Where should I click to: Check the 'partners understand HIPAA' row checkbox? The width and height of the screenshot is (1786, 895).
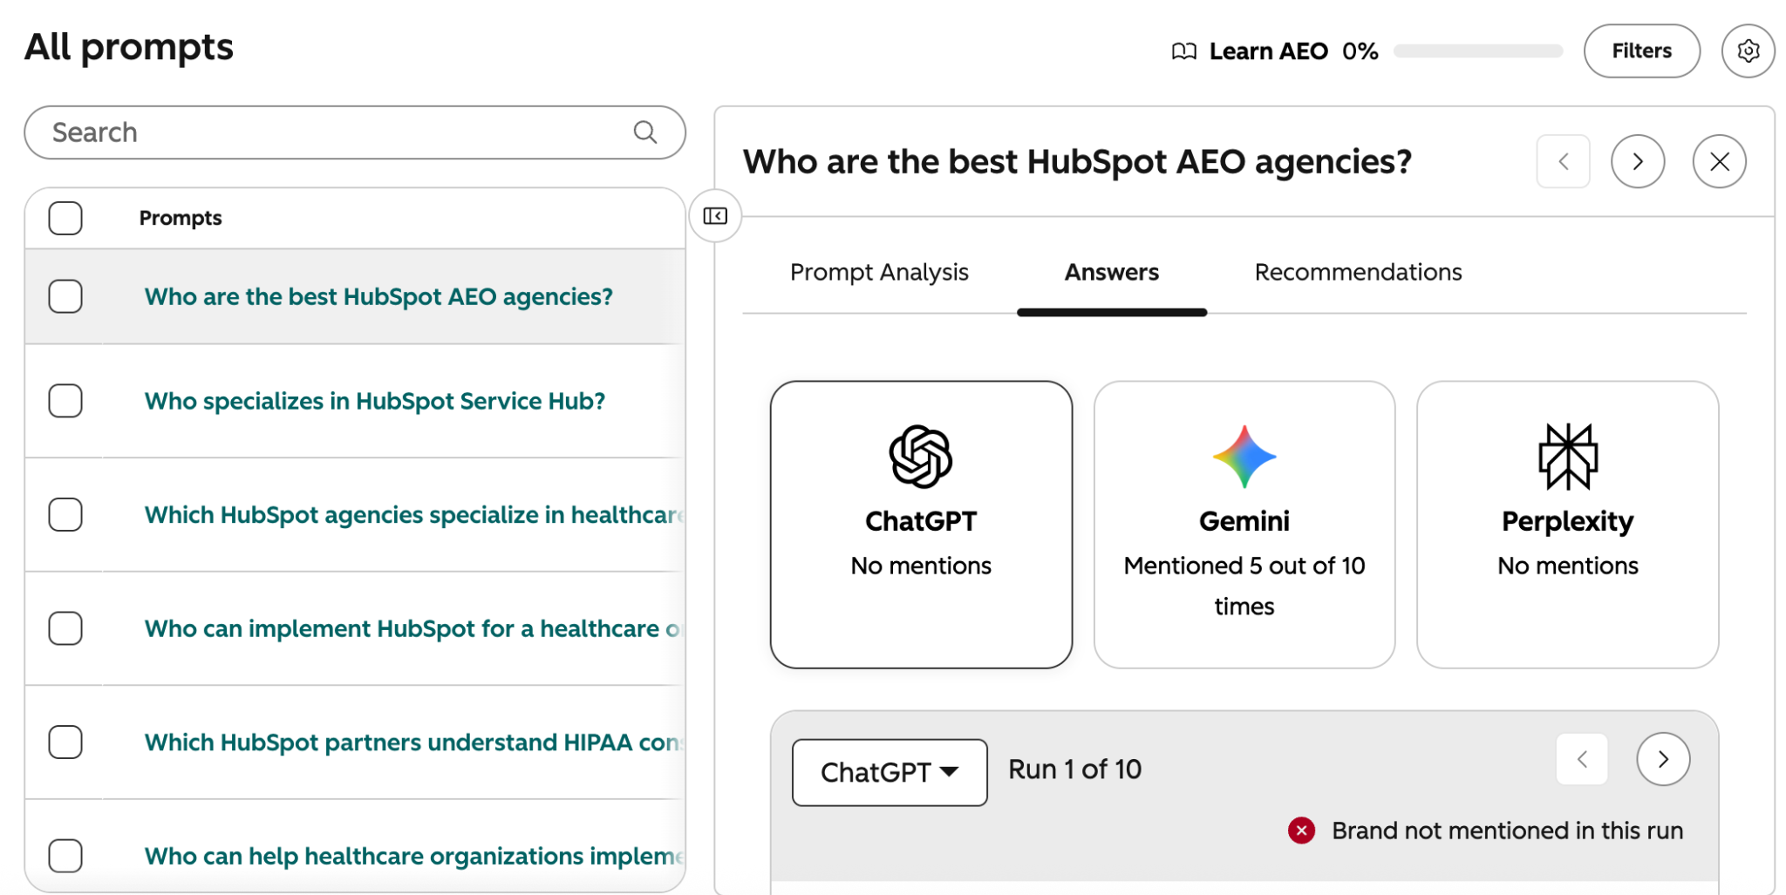(65, 742)
